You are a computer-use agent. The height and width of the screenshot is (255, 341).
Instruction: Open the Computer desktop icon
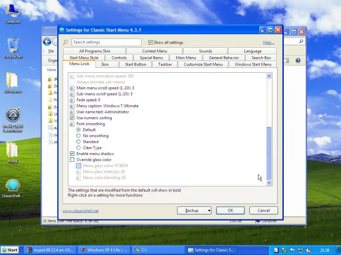tap(13, 13)
